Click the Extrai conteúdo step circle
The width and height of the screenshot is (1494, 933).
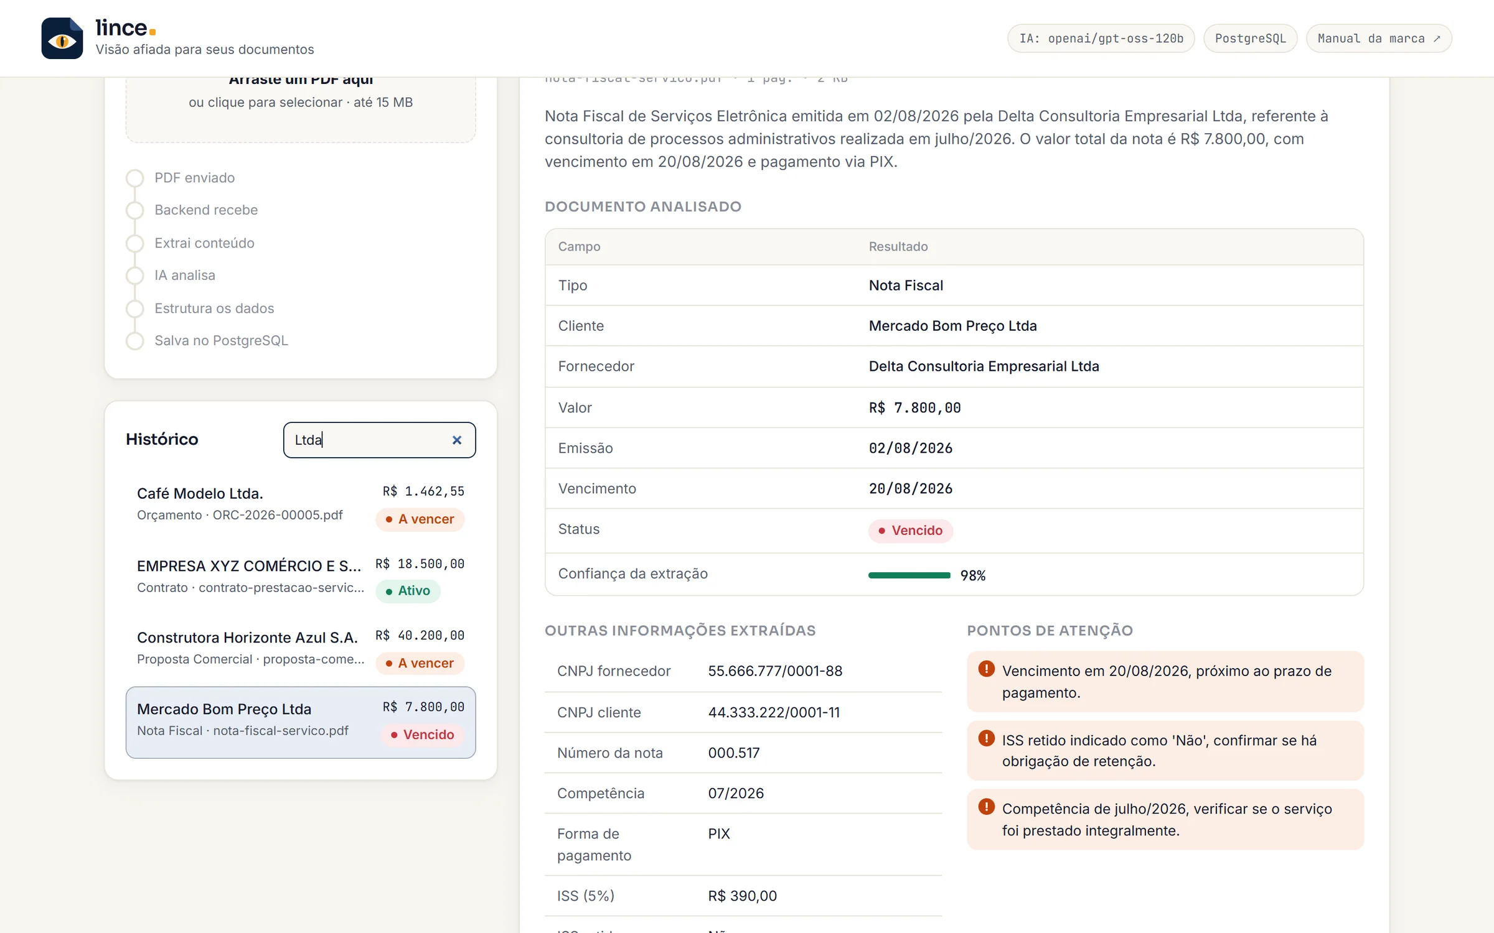(135, 243)
